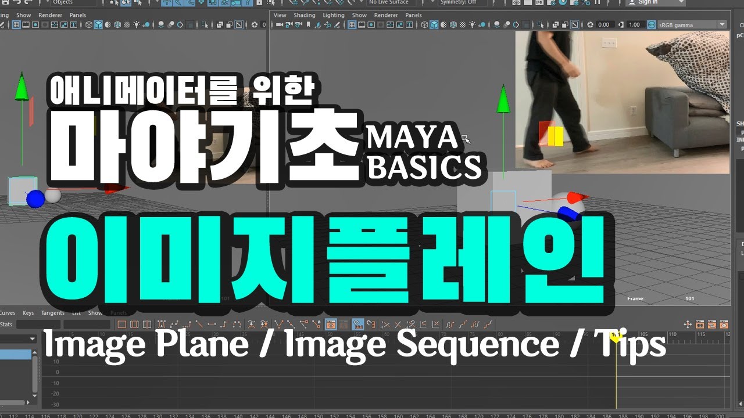The width and height of the screenshot is (744, 418).
Task: Click the grease pencil icon in the right viewport
Action: click(x=337, y=25)
